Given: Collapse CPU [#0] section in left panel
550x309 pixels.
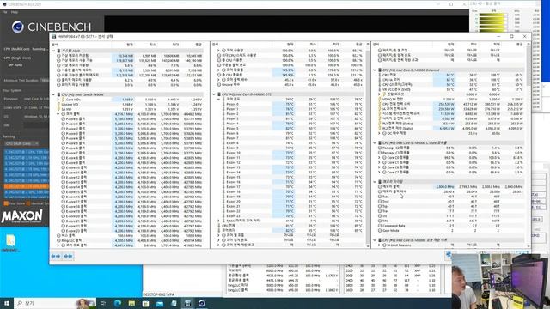Looking at the screenshot, I should click(53, 94).
